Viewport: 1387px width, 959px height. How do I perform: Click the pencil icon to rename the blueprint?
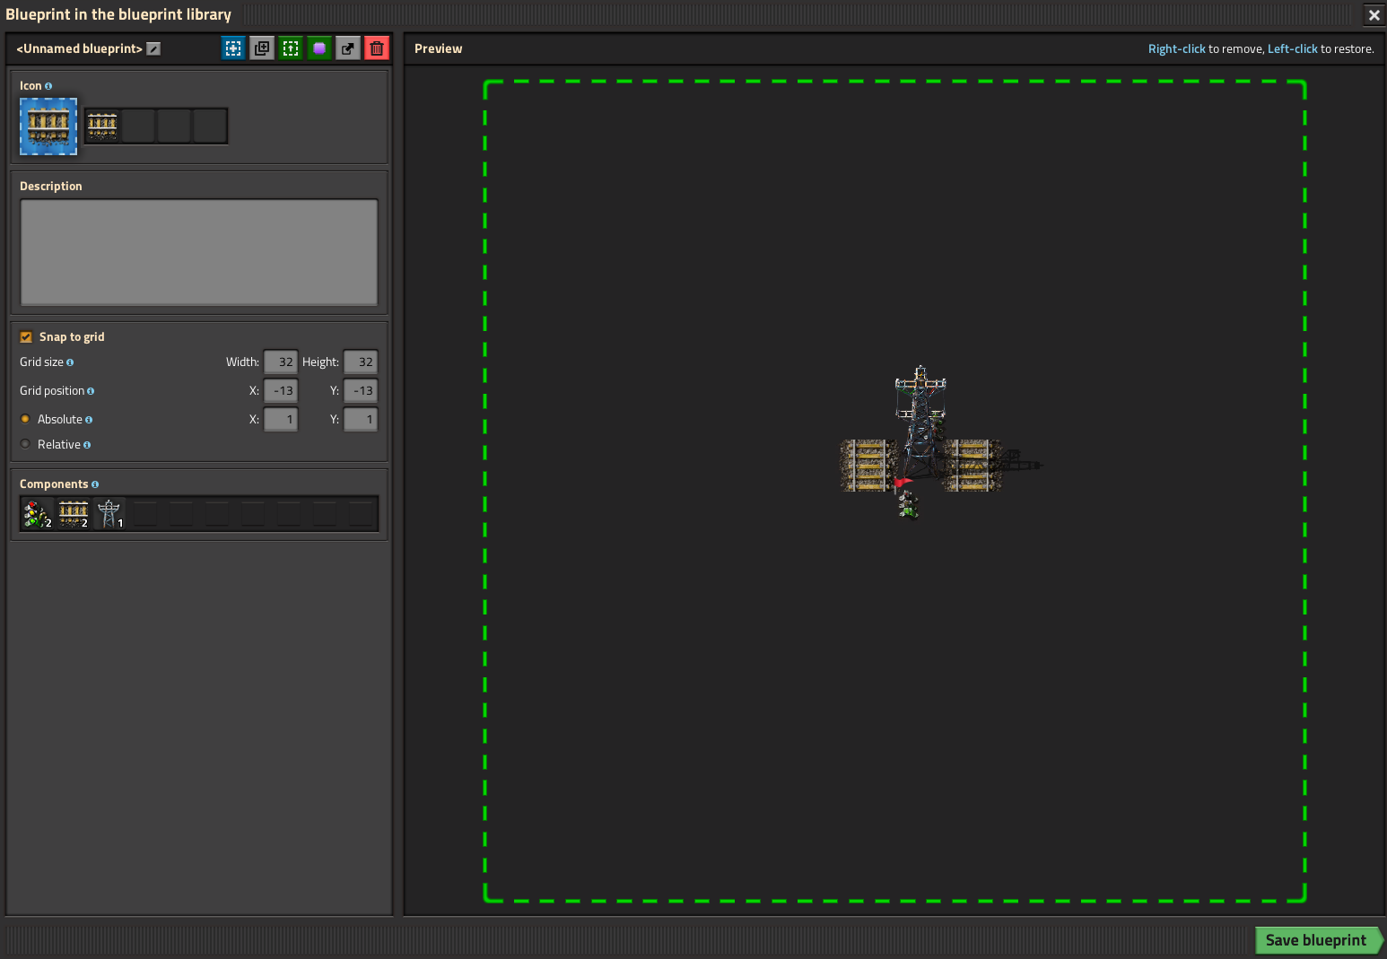click(153, 48)
